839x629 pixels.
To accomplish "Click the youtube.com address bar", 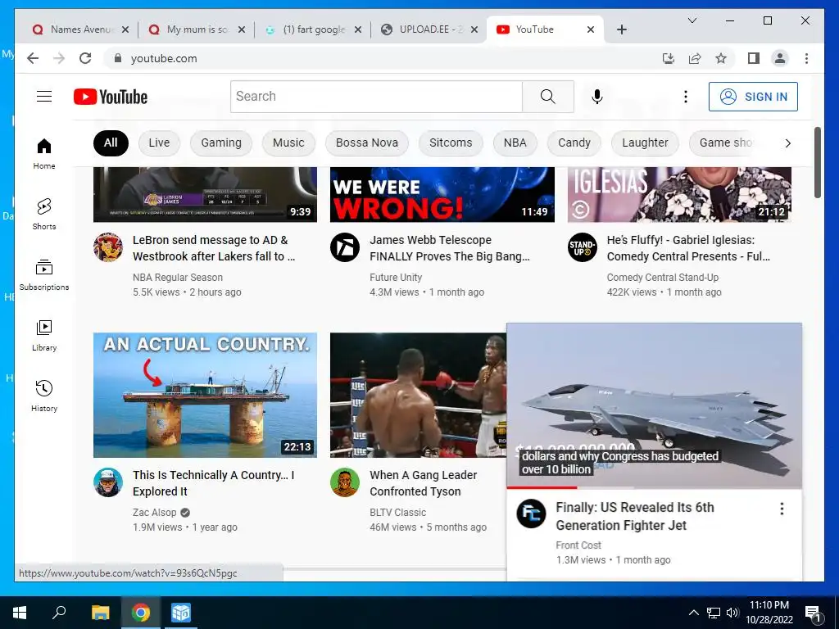I will click(164, 58).
